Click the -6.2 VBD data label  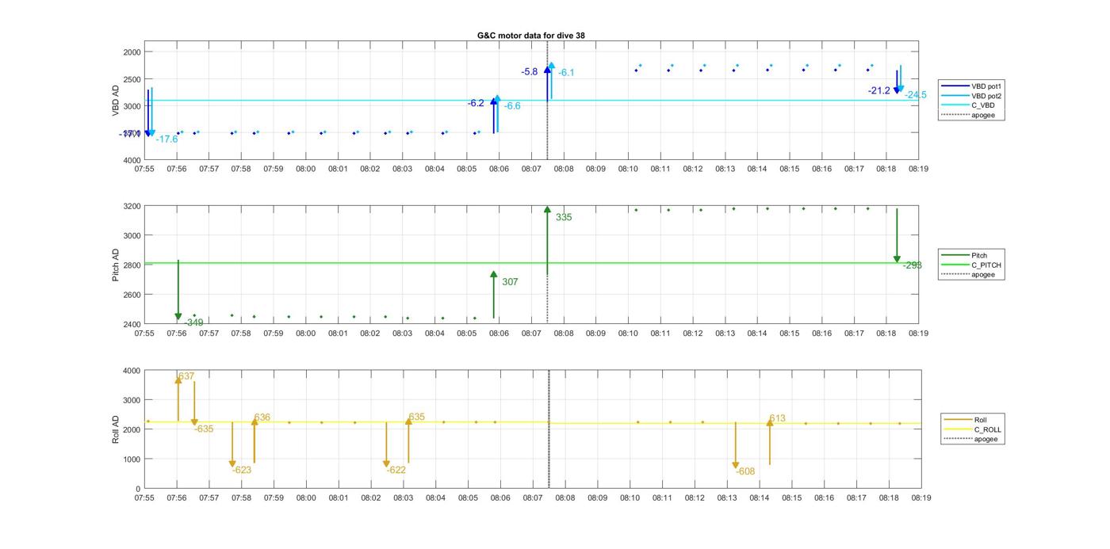(x=476, y=104)
